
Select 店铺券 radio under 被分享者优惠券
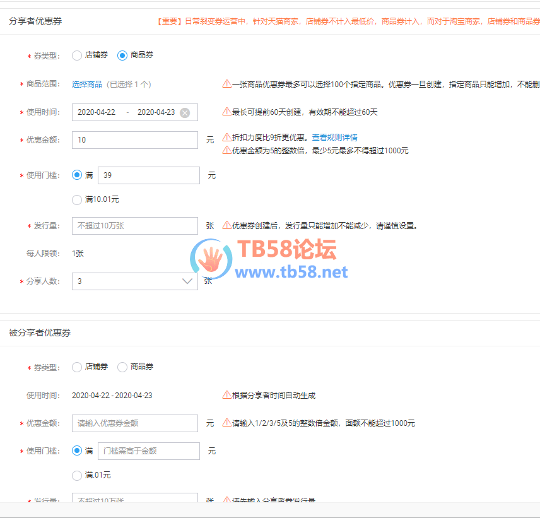click(x=77, y=367)
